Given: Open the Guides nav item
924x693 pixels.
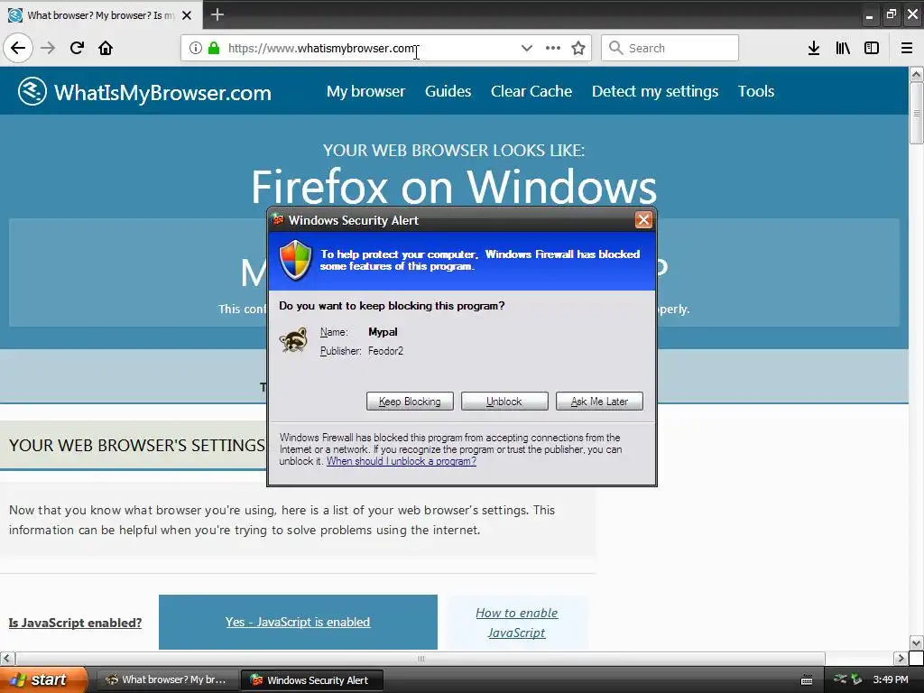Looking at the screenshot, I should 448,91.
